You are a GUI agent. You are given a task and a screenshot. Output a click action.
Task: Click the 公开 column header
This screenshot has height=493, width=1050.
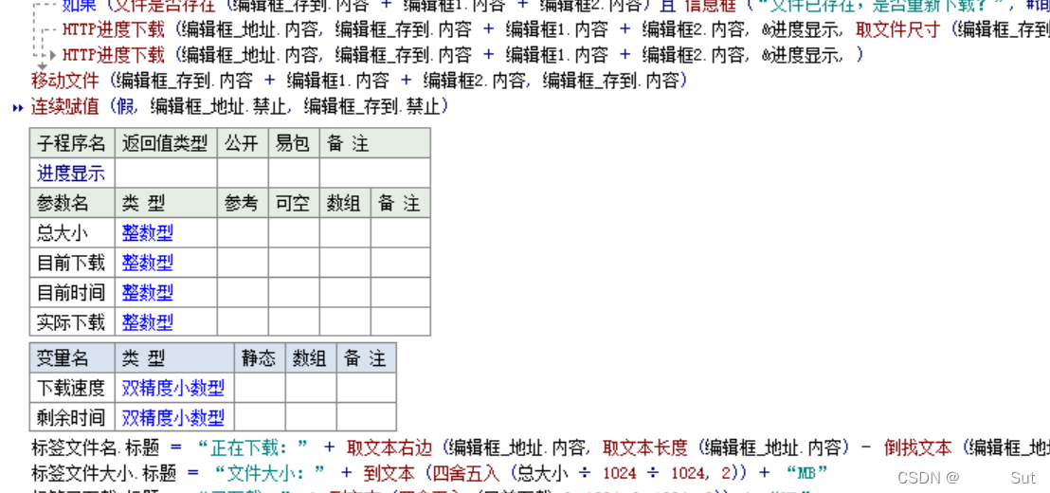click(x=243, y=142)
